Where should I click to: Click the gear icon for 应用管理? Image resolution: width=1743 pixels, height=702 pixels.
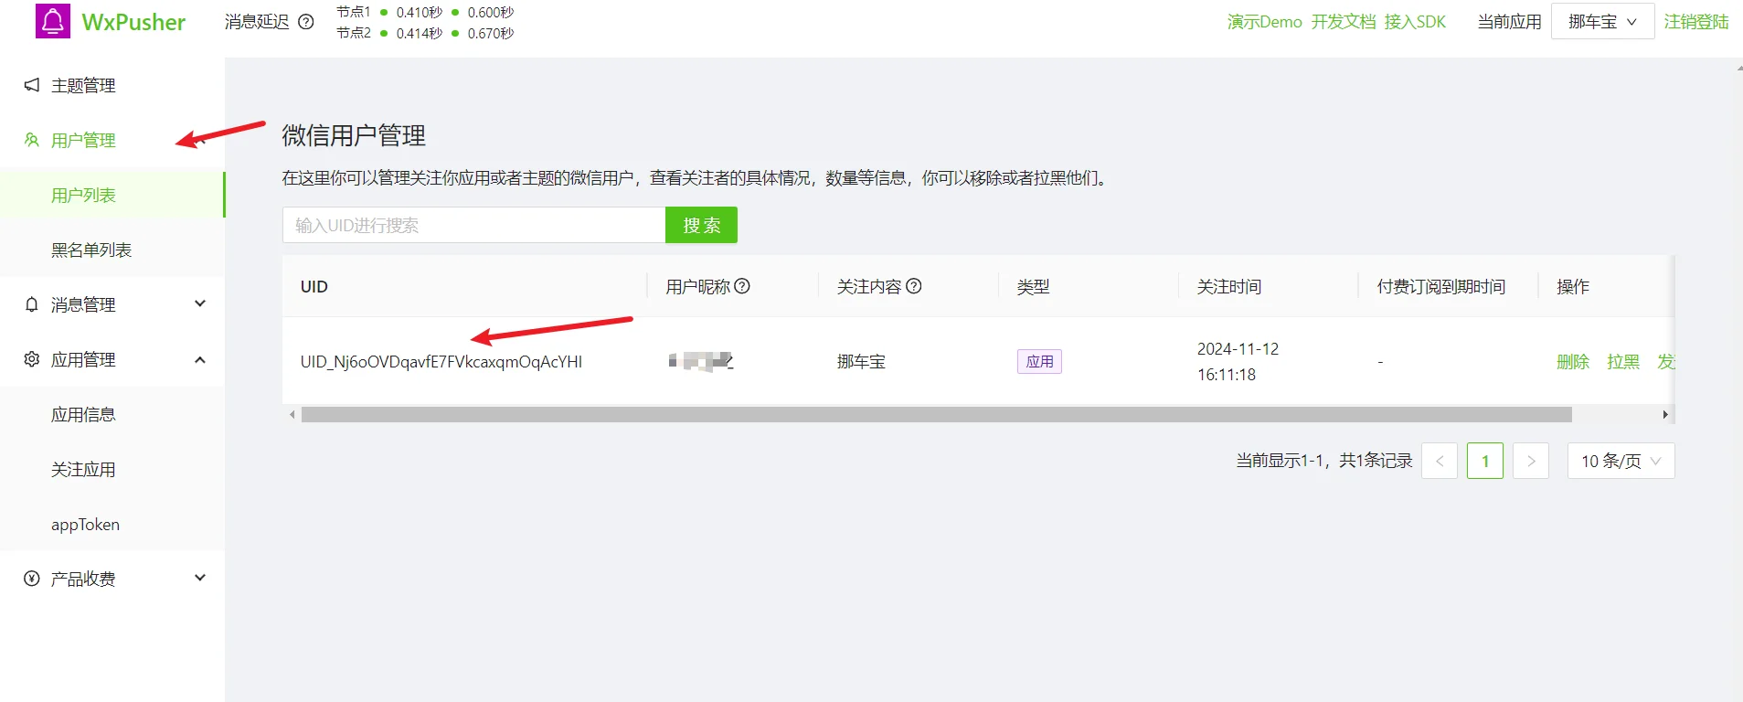pyautogui.click(x=32, y=359)
